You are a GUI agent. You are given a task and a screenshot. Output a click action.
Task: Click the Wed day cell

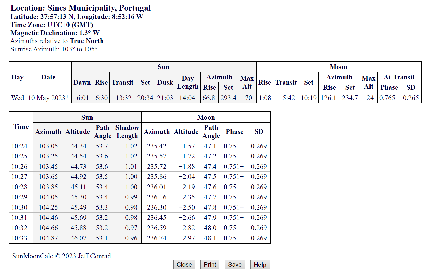pyautogui.click(x=18, y=98)
